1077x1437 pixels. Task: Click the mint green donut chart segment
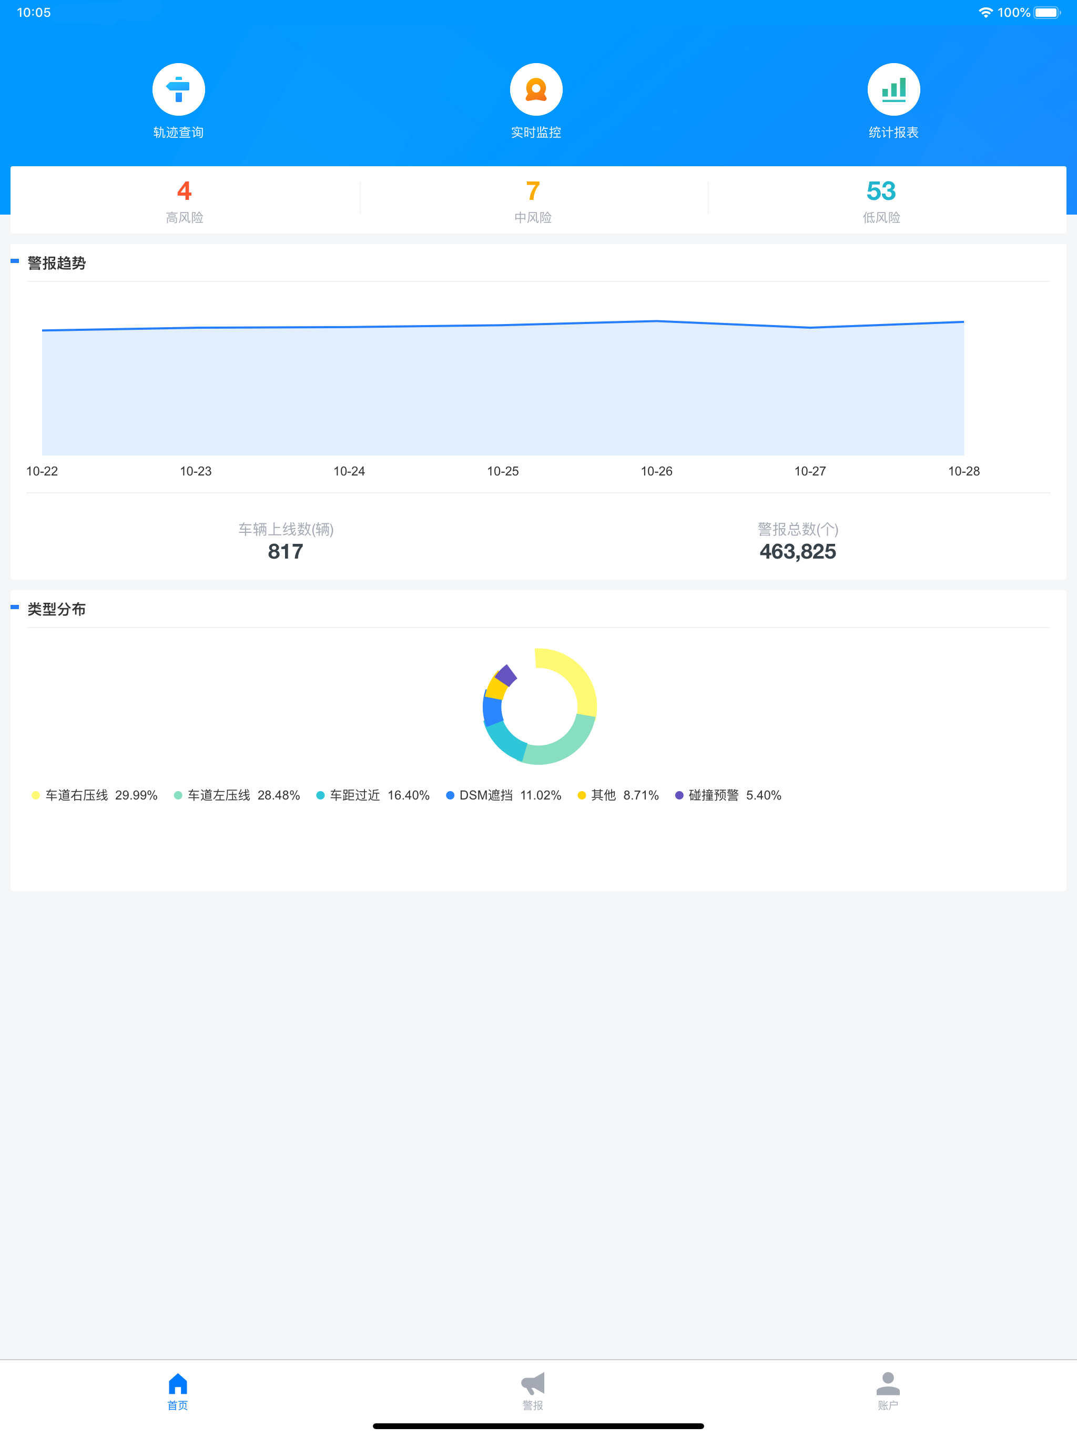click(x=566, y=747)
